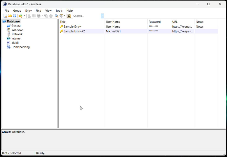Click the Copy User Name toolbar icon

pos(29,16)
